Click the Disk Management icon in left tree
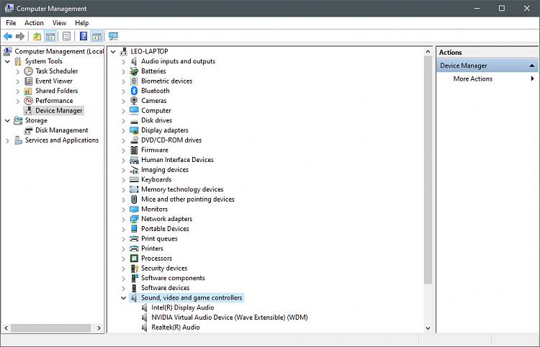 tap(28, 130)
